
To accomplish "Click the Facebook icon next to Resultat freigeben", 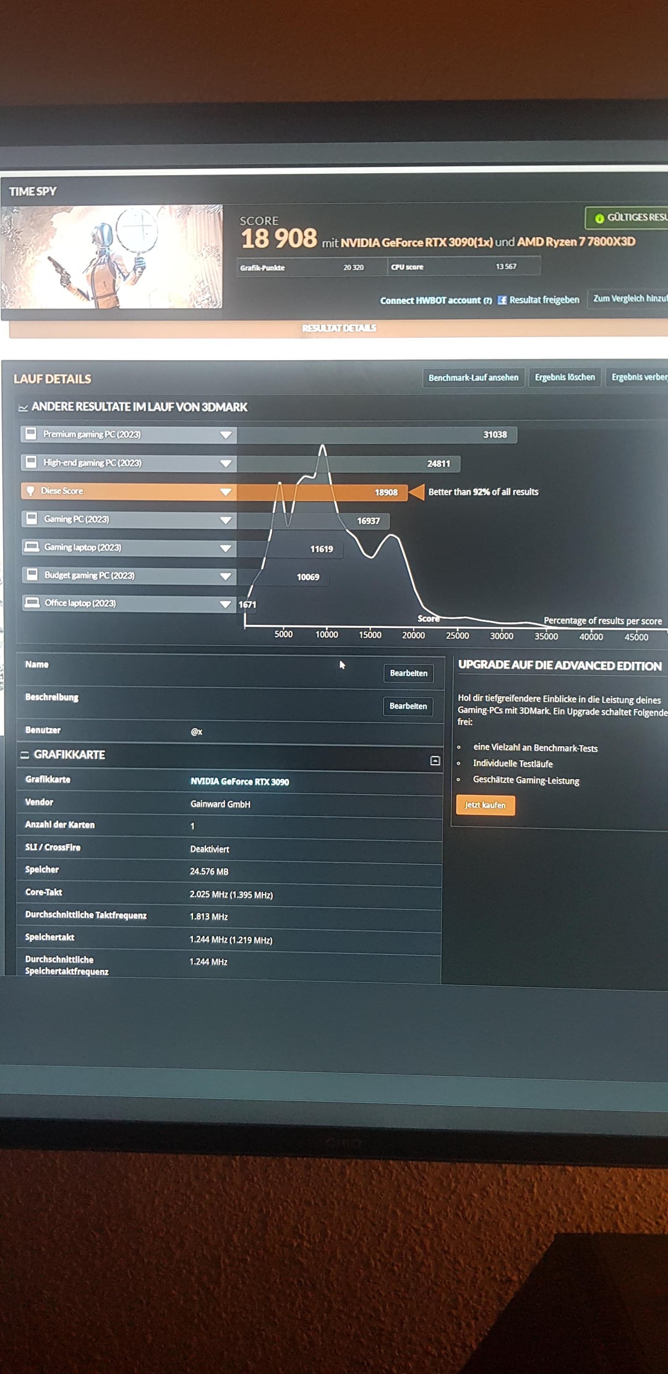I will (502, 300).
